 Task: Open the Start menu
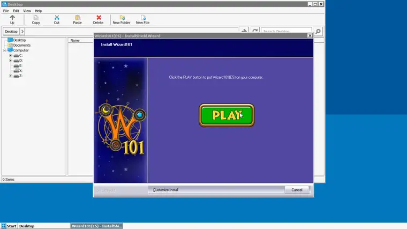click(9, 226)
